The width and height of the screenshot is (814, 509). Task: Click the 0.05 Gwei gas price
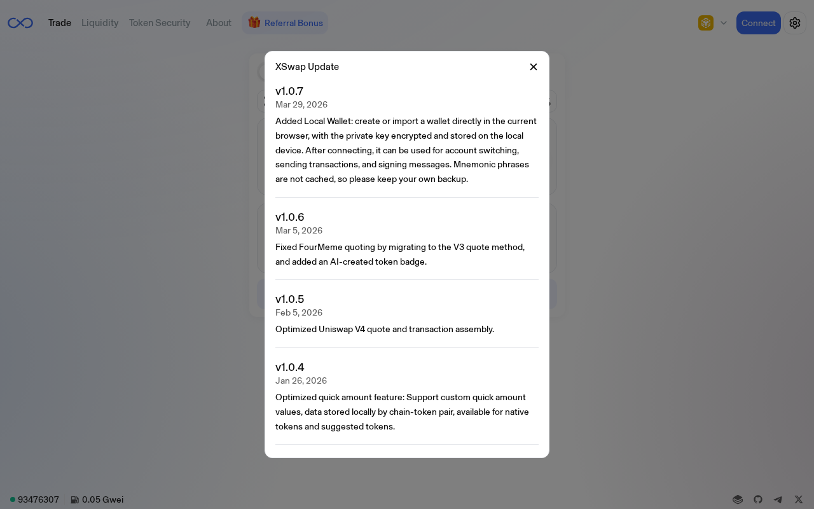pos(102,499)
